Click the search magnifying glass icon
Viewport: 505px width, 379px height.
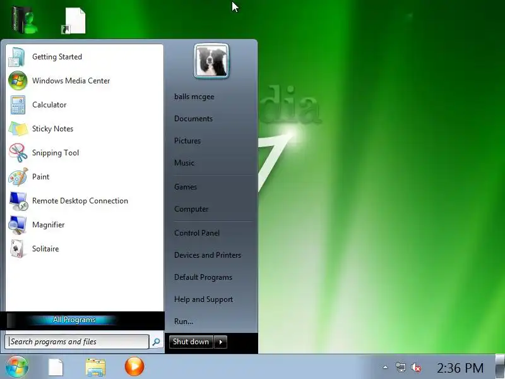pos(156,342)
